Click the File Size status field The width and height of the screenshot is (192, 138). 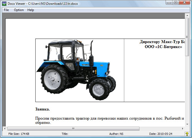pyautogui.click(x=19, y=134)
